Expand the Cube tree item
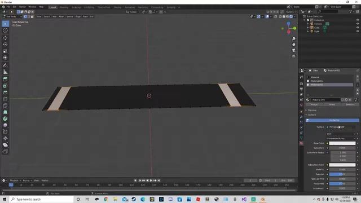 (x=308, y=28)
